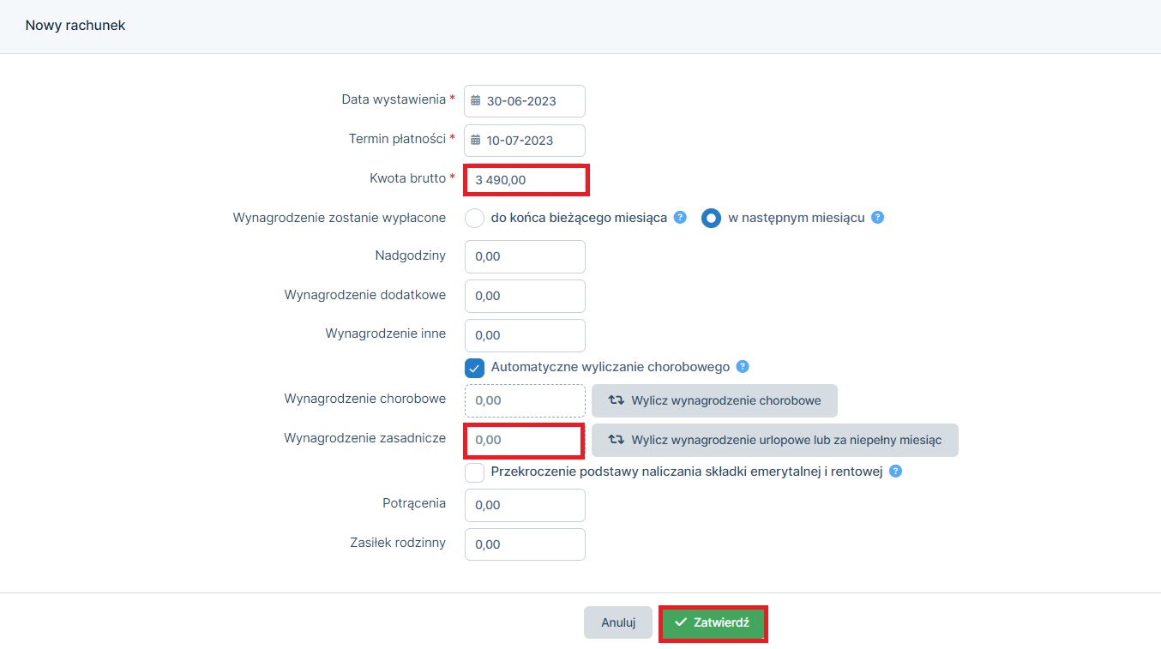The image size is (1161, 649).
Task: Focus the Kwota brutto input field
Action: pos(526,180)
